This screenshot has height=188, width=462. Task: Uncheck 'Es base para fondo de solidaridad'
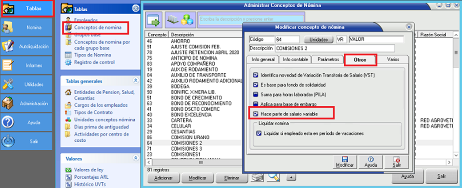click(x=255, y=84)
